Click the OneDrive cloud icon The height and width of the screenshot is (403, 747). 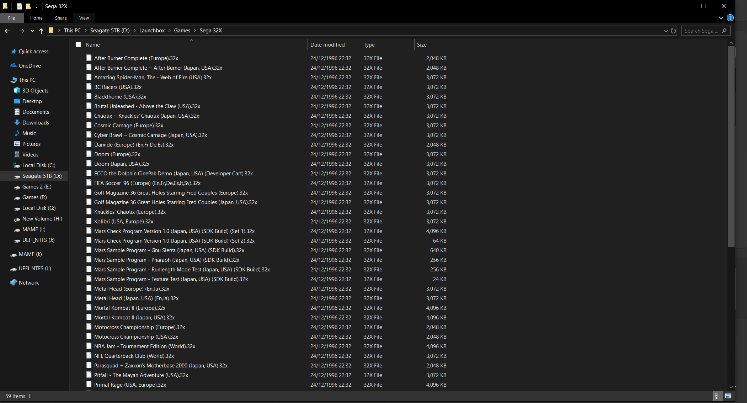(14, 66)
